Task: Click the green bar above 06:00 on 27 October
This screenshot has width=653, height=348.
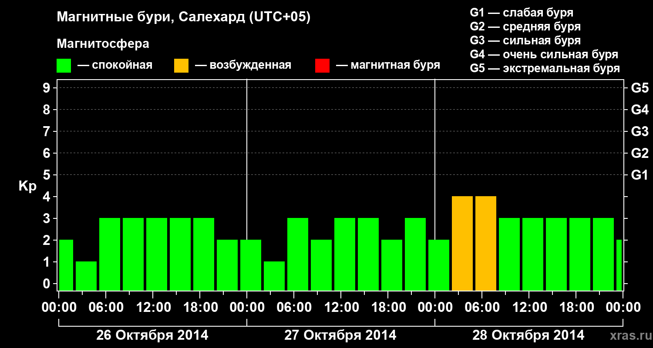Action: (x=298, y=254)
